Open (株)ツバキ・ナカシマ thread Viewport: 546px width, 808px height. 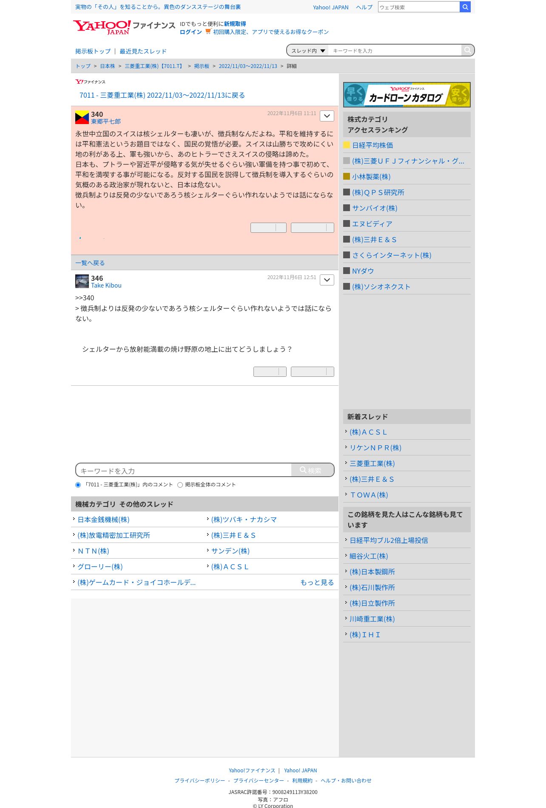click(x=244, y=520)
